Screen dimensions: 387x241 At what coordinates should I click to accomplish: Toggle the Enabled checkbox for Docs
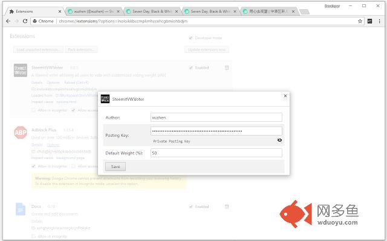190,206
